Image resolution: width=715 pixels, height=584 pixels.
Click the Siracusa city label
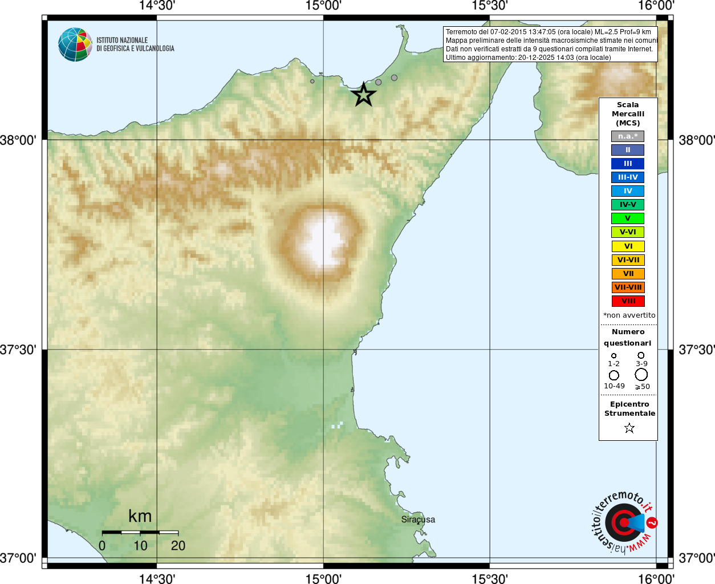click(418, 520)
